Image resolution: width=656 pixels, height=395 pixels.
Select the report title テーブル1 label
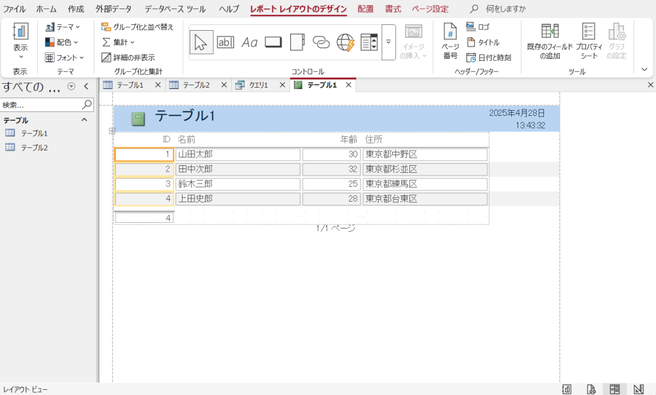185,115
